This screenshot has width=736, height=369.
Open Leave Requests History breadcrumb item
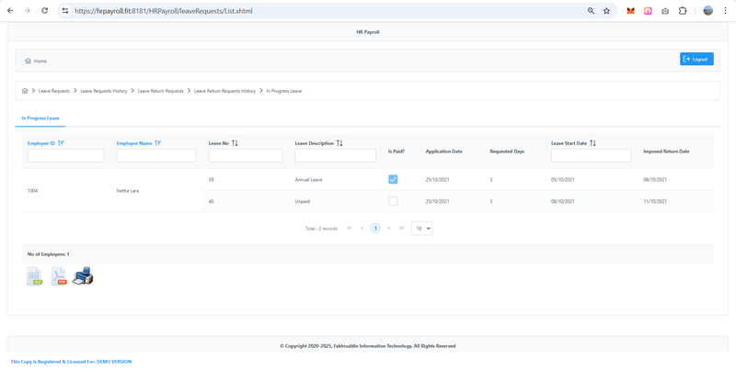104,91
